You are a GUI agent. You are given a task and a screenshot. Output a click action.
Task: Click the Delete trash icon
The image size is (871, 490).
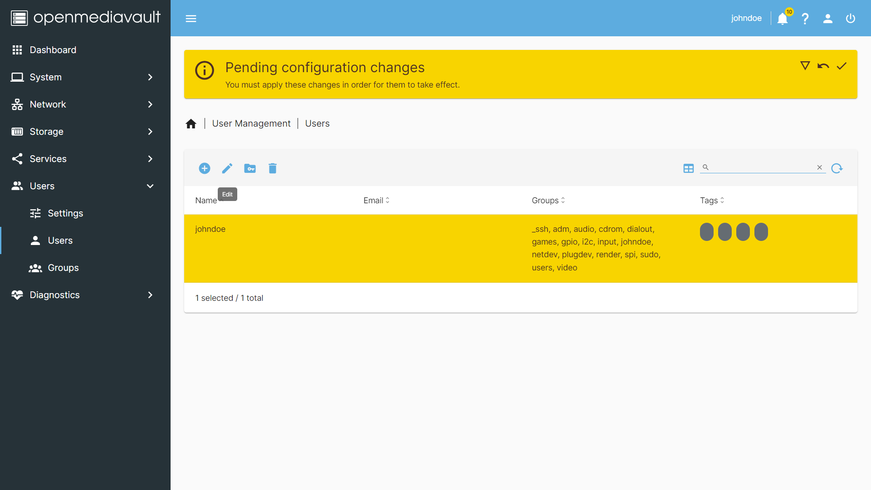click(x=273, y=168)
